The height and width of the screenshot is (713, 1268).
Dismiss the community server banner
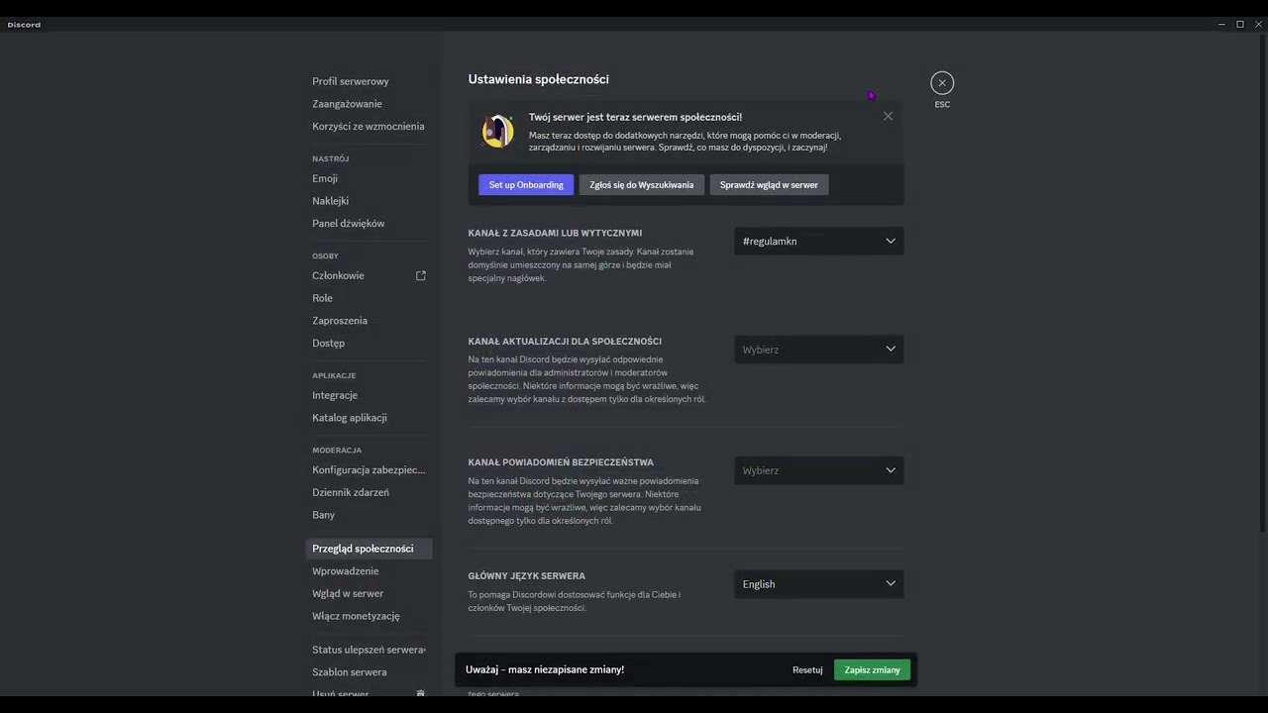[888, 116]
